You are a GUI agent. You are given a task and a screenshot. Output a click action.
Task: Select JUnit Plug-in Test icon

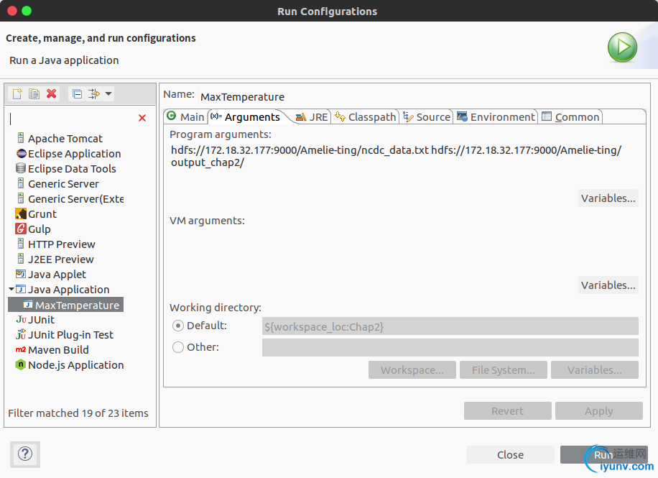click(x=21, y=334)
